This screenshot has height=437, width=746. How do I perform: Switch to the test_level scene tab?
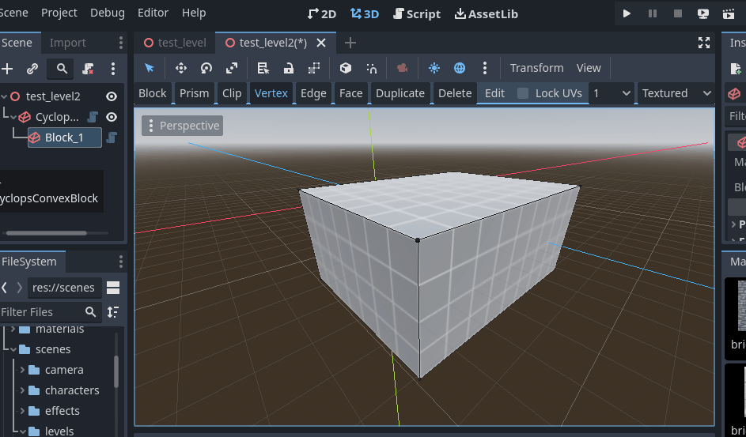coord(175,43)
